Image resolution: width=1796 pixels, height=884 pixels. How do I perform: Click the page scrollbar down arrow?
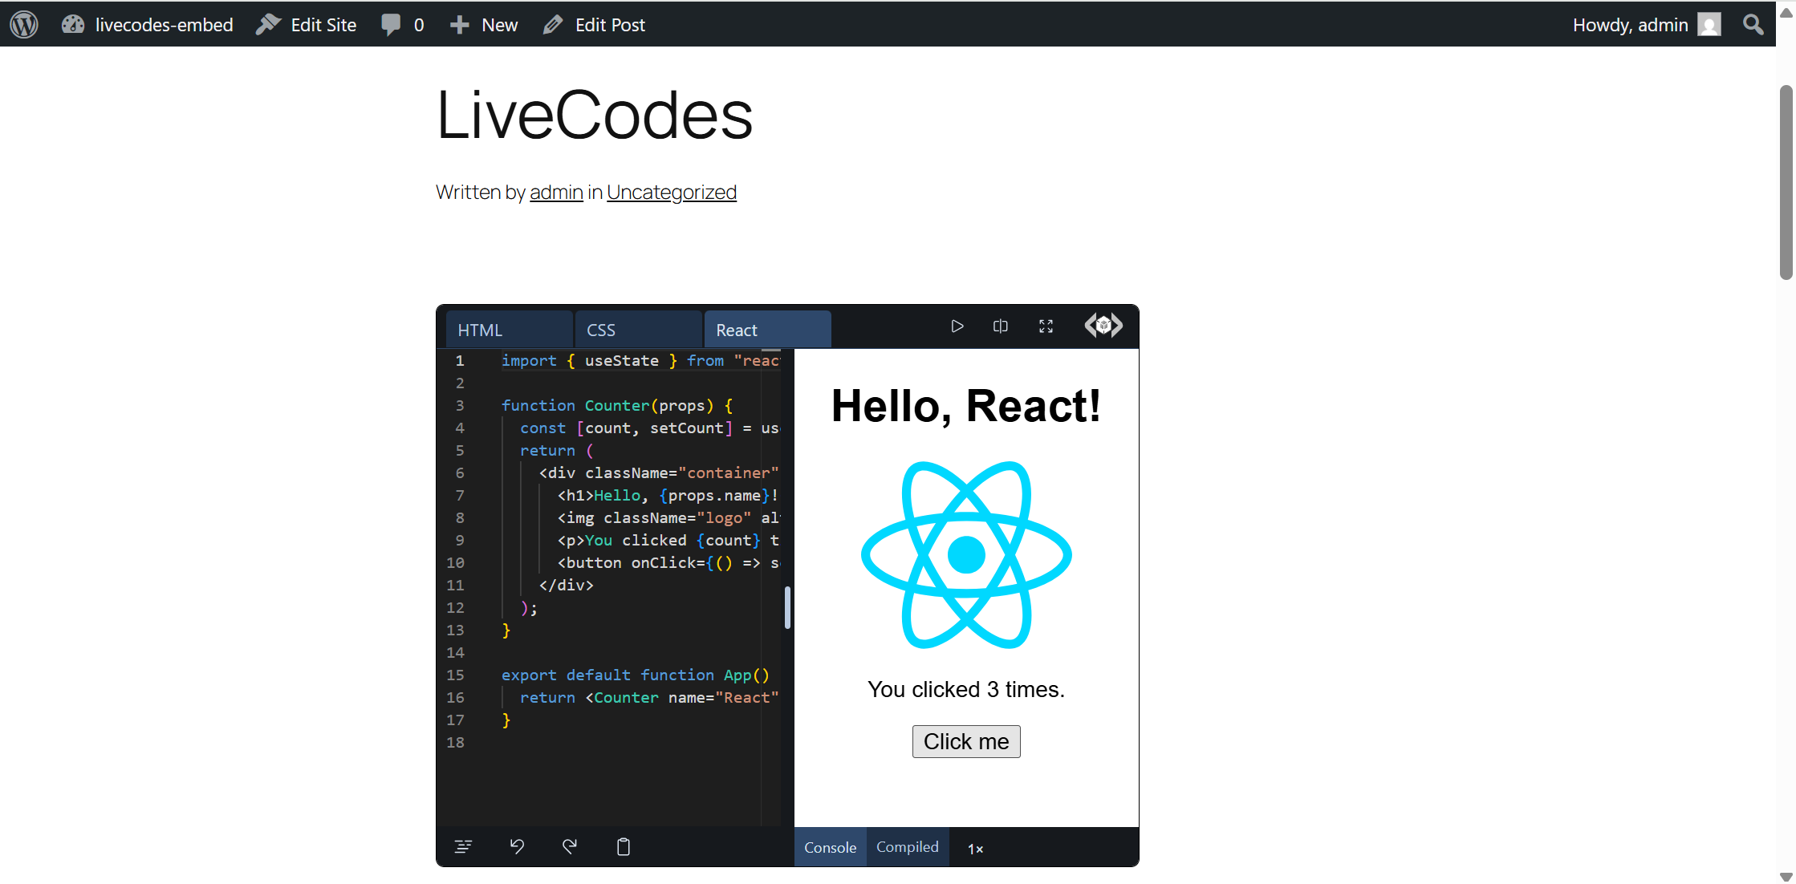1786,877
